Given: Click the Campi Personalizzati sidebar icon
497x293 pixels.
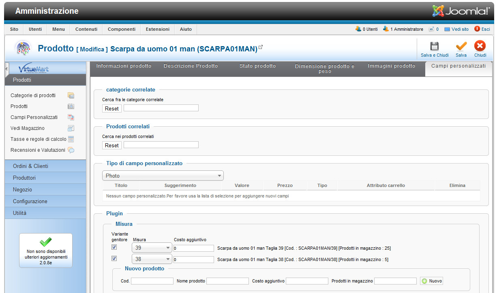Looking at the screenshot, I should tap(71, 117).
